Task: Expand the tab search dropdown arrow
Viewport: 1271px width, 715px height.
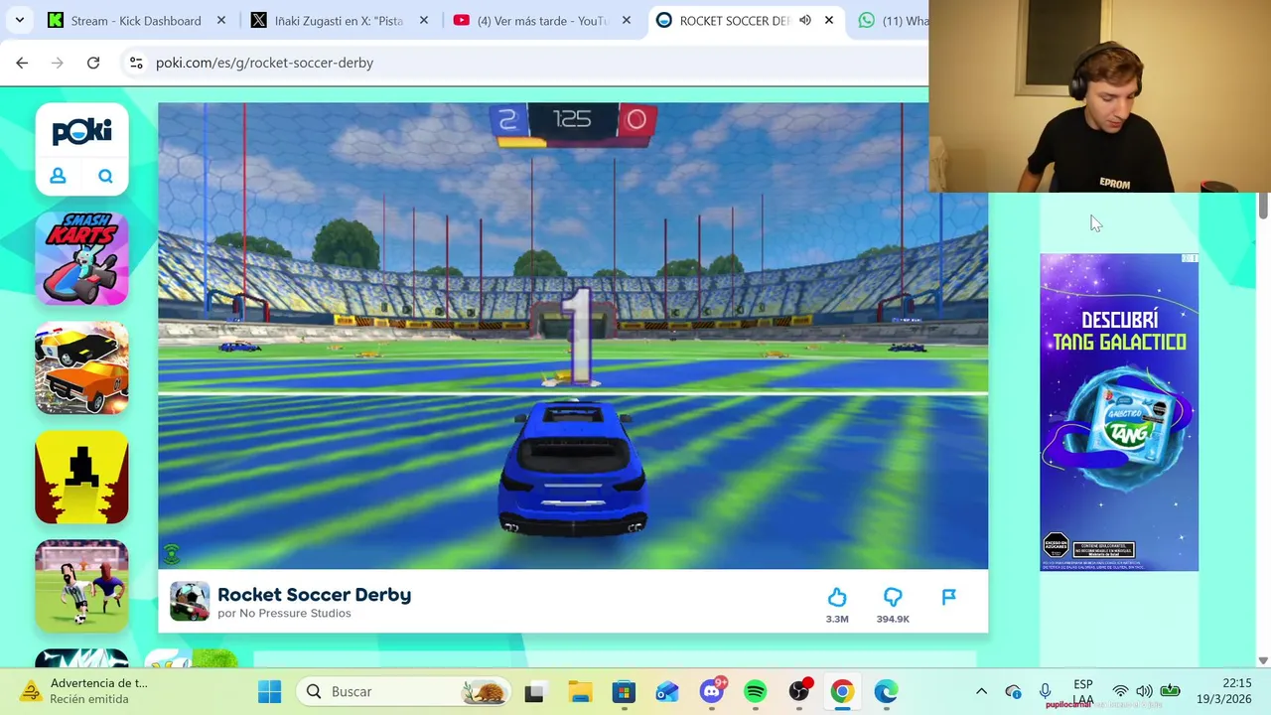Action: click(x=19, y=20)
